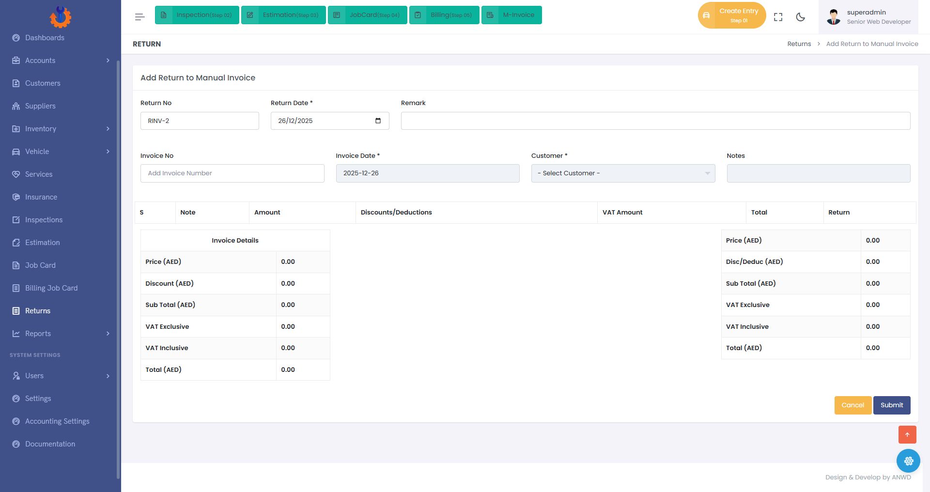Open the M-Invoice tab
930x492 pixels.
pos(511,15)
